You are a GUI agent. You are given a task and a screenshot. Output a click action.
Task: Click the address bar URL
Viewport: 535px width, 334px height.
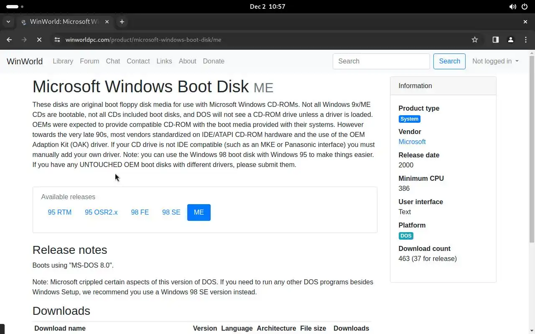[143, 40]
